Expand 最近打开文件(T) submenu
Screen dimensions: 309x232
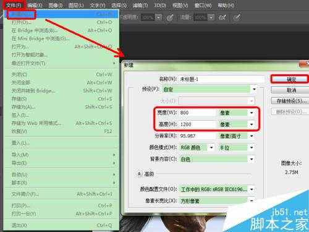[61, 63]
